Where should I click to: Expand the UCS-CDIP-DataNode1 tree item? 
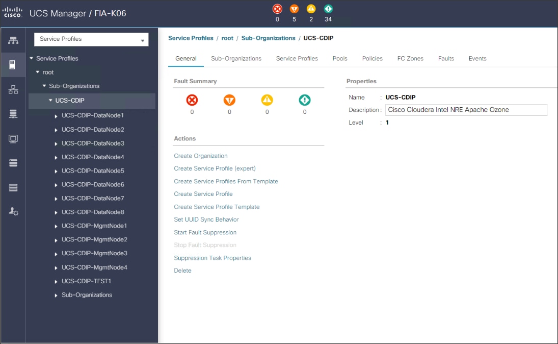tap(56, 116)
